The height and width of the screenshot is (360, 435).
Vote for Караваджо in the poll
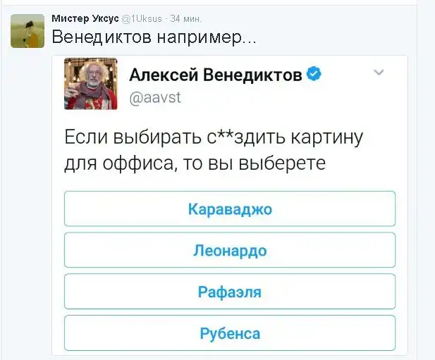[x=230, y=209]
